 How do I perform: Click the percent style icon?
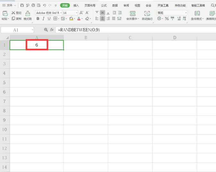point(167,19)
